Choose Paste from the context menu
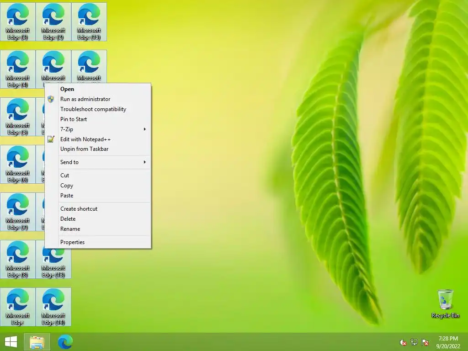The image size is (468, 351). (x=98, y=196)
